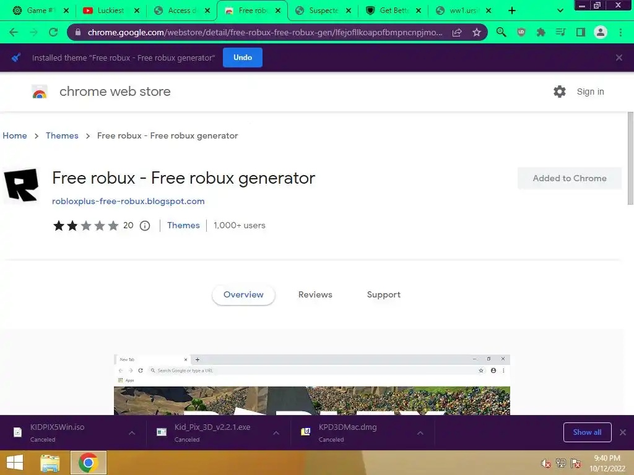Expand the tab search dropdown arrow
This screenshot has width=634, height=475.
pos(560,11)
